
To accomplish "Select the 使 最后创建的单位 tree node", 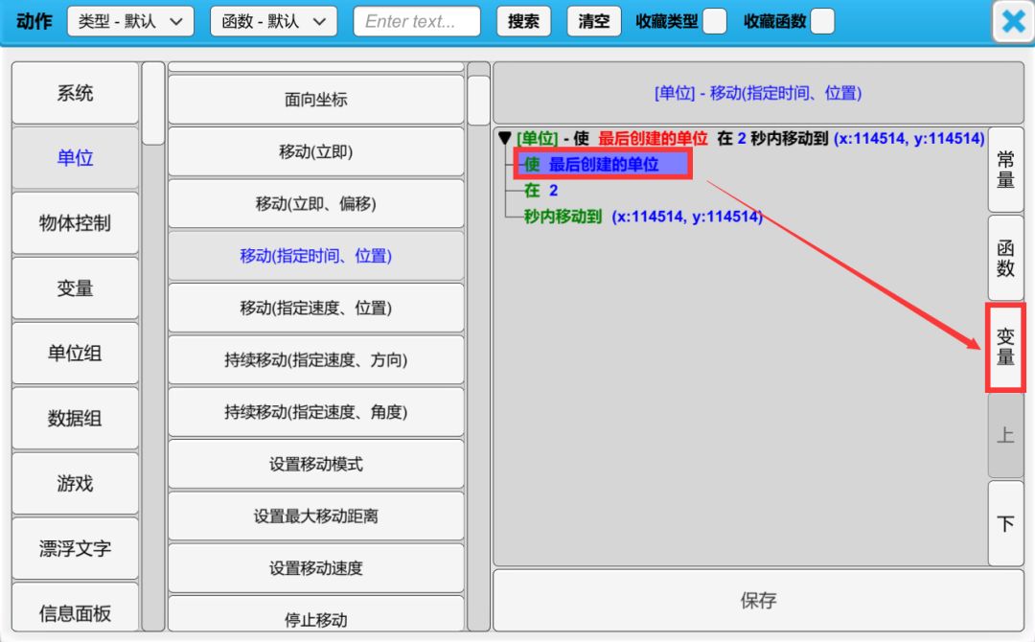I will click(603, 165).
